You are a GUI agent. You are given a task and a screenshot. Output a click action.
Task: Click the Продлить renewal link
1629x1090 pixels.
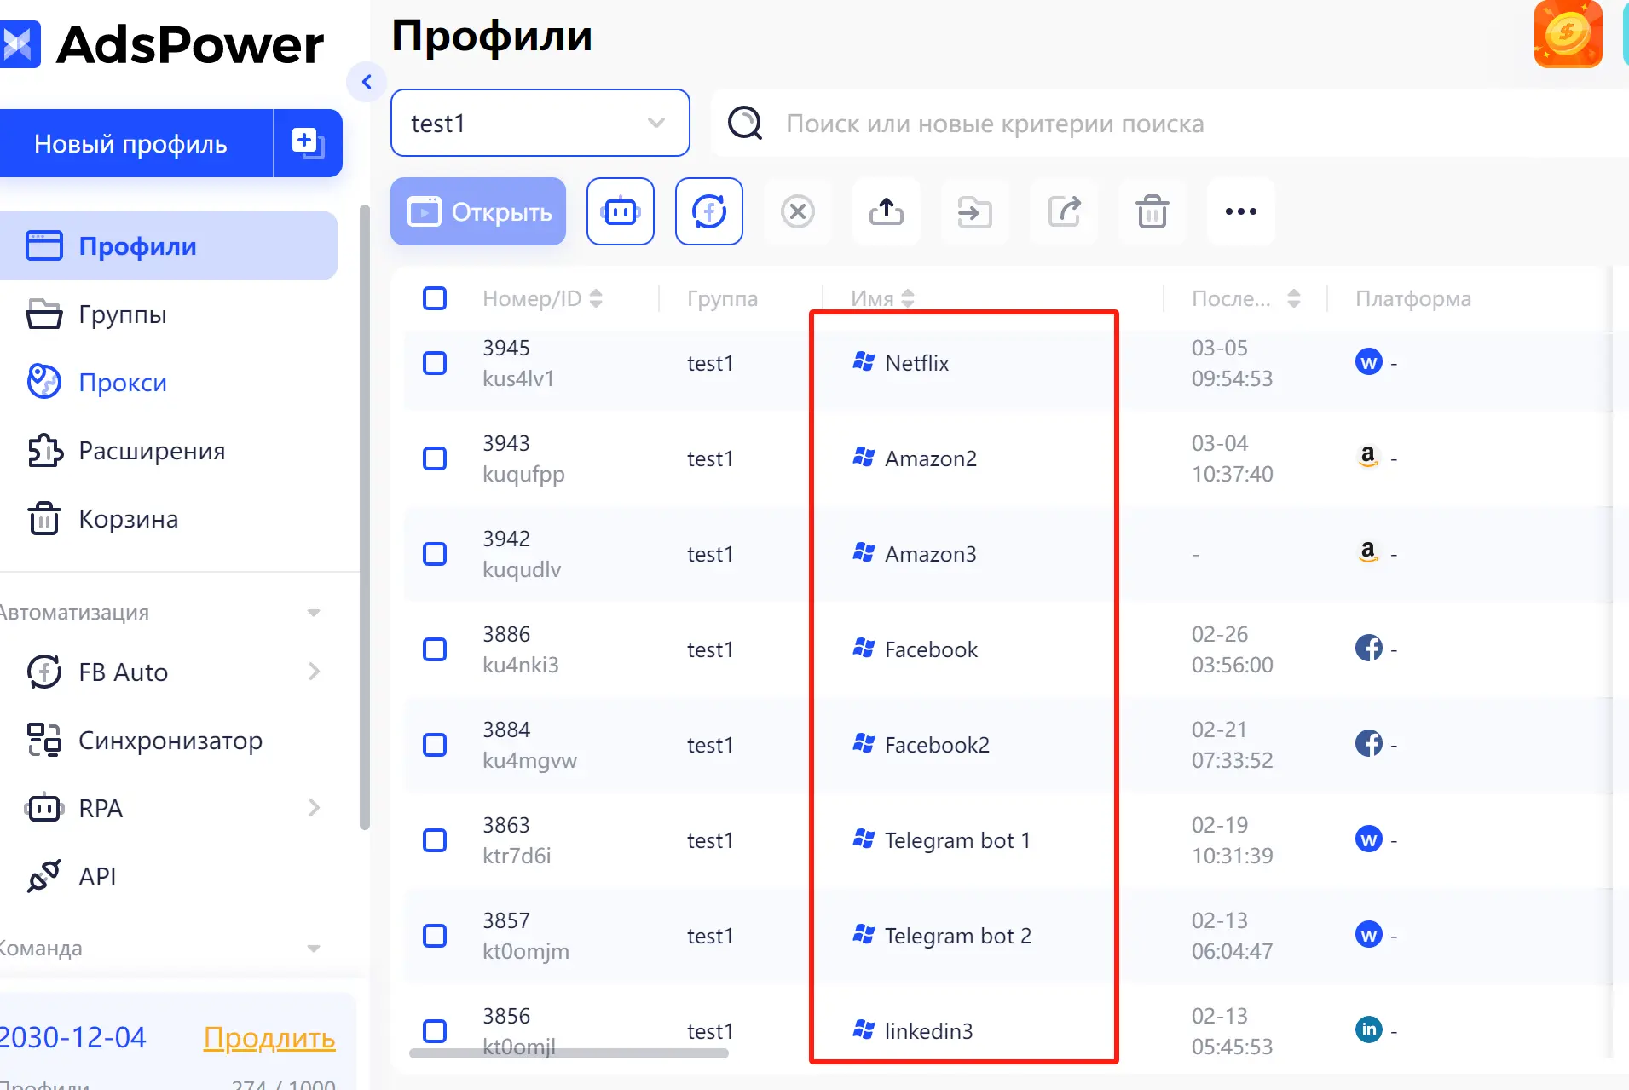(269, 1037)
